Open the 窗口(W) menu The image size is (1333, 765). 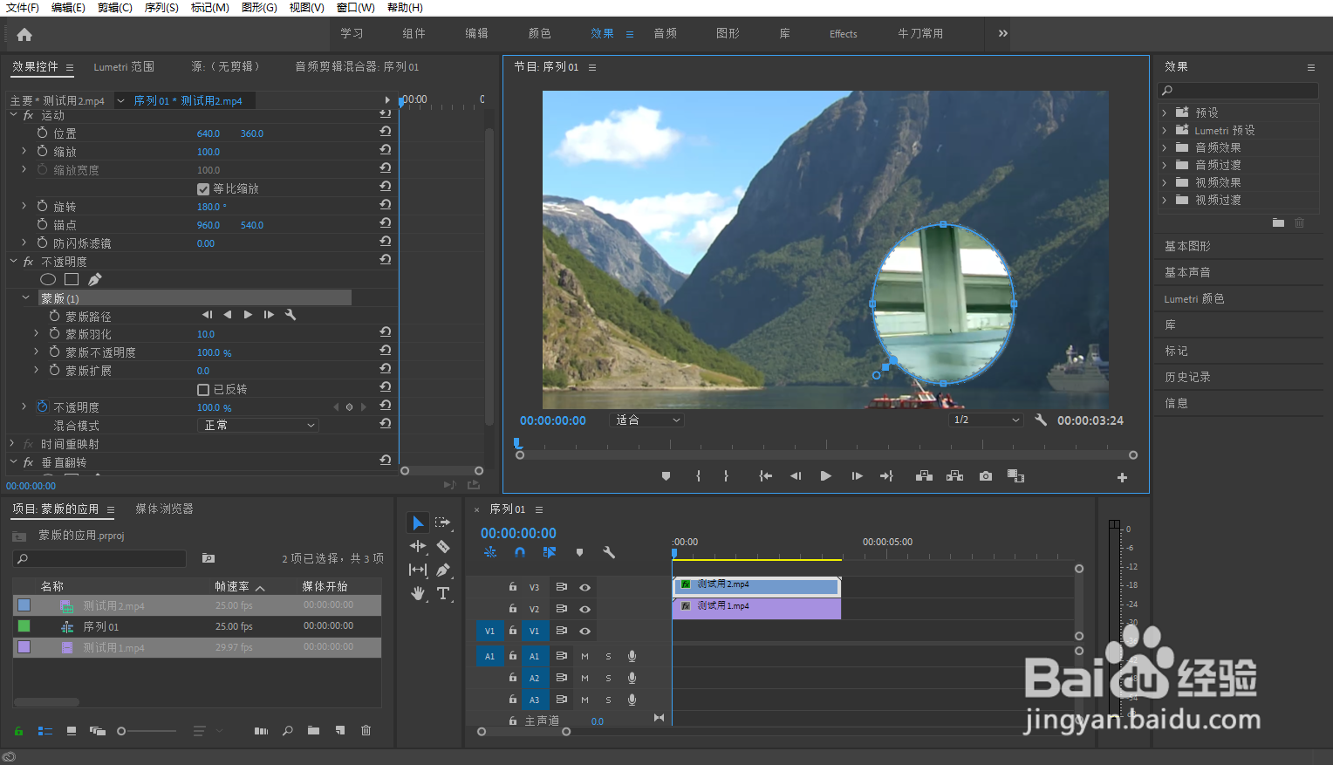[356, 8]
